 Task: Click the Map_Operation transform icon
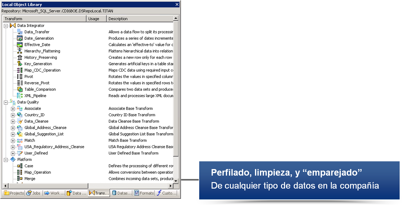pos(20,172)
